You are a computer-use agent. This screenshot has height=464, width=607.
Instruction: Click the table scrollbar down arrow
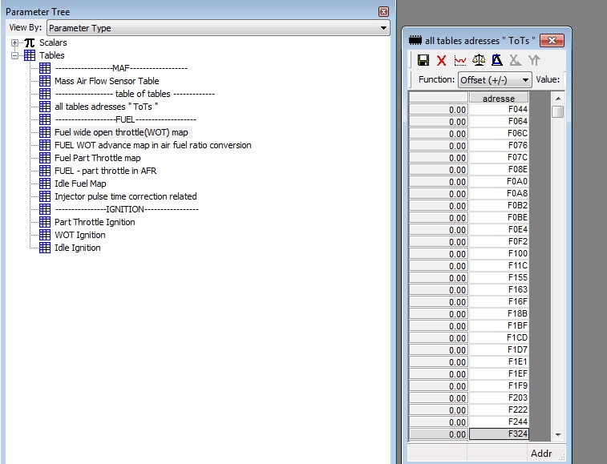(x=558, y=434)
